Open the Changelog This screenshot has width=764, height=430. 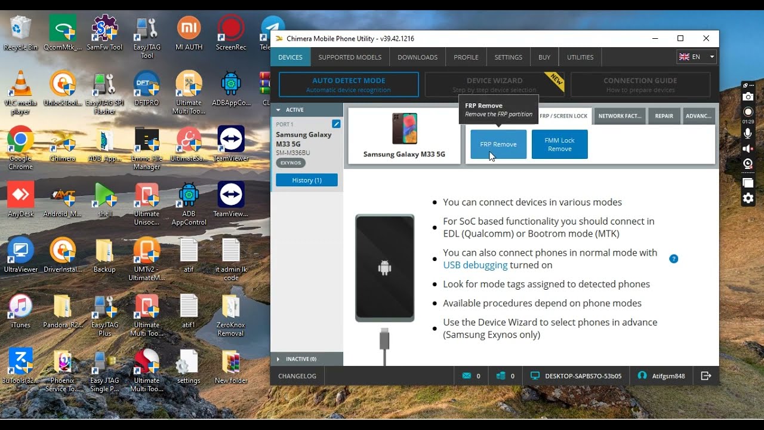[x=297, y=376]
